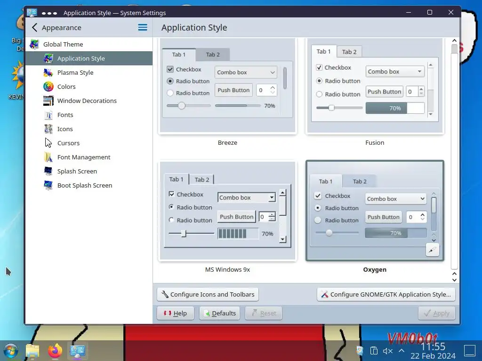Viewport: 482px width, 361px height.
Task: Select second Radio button in Oxygen preview
Action: [x=318, y=220]
